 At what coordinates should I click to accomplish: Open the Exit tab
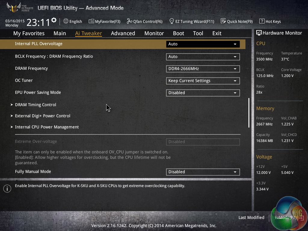pos(217,33)
